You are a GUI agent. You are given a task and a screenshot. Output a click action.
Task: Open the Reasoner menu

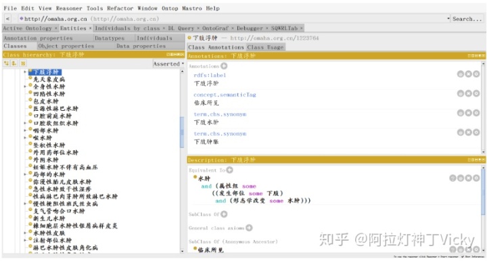tap(69, 8)
